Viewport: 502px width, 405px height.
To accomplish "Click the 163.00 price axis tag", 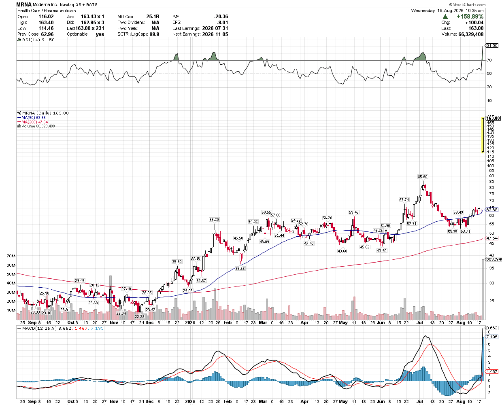I will (493, 118).
